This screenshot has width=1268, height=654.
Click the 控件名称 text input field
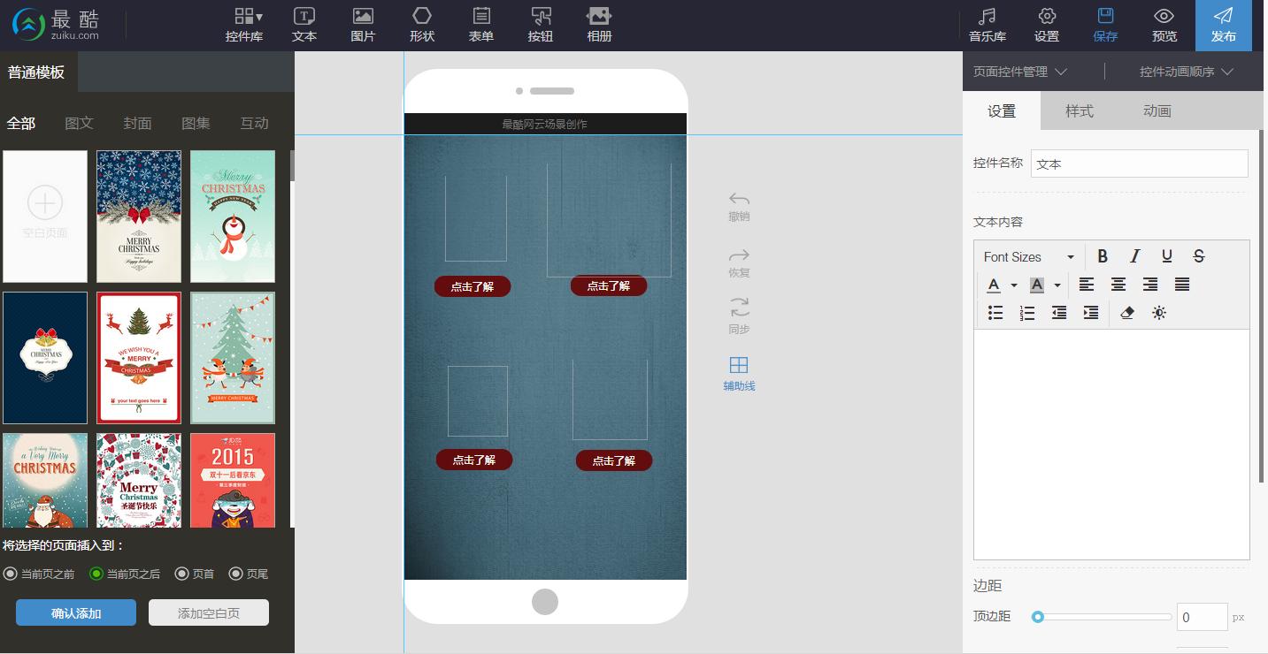pyautogui.click(x=1139, y=163)
